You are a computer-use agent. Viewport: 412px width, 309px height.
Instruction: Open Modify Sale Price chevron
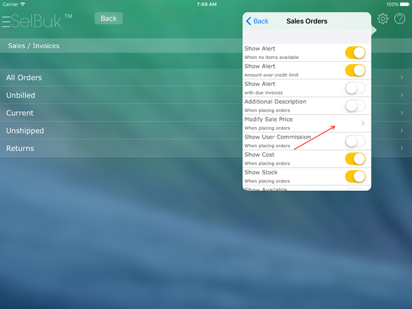pos(363,124)
